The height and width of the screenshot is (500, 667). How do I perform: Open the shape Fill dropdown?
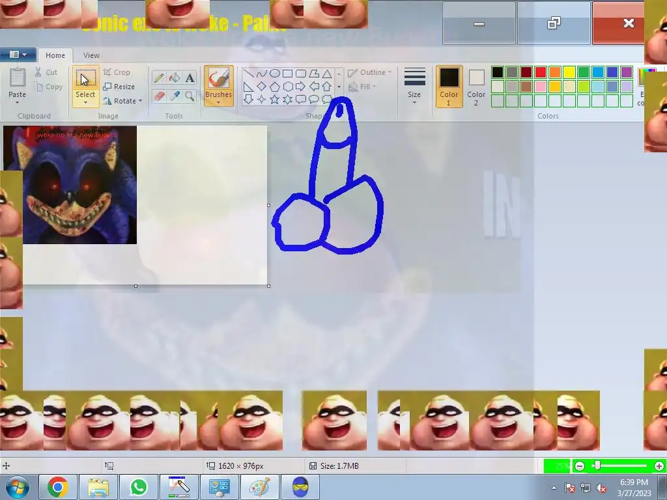tap(362, 87)
